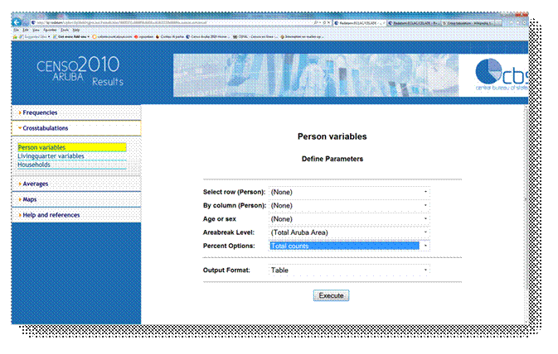
Task: Open the Select row (Person) dropdown
Action: pyautogui.click(x=348, y=192)
